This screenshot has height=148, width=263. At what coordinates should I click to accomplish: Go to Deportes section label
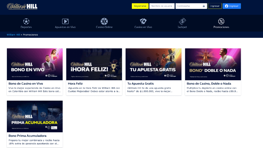coord(26,27)
